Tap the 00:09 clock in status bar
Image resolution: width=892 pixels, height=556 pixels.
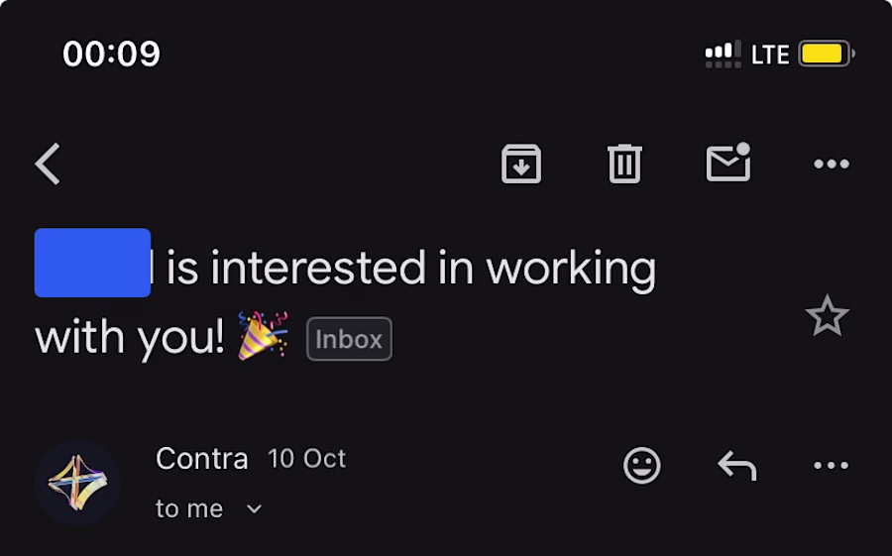click(111, 54)
